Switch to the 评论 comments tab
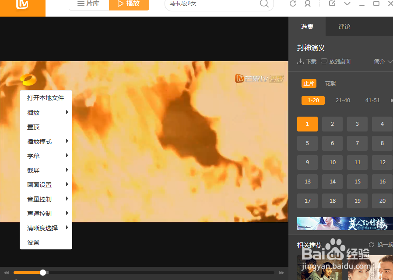 (344, 27)
